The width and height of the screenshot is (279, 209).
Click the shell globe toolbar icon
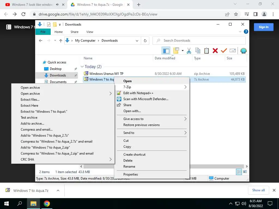(243, 51)
